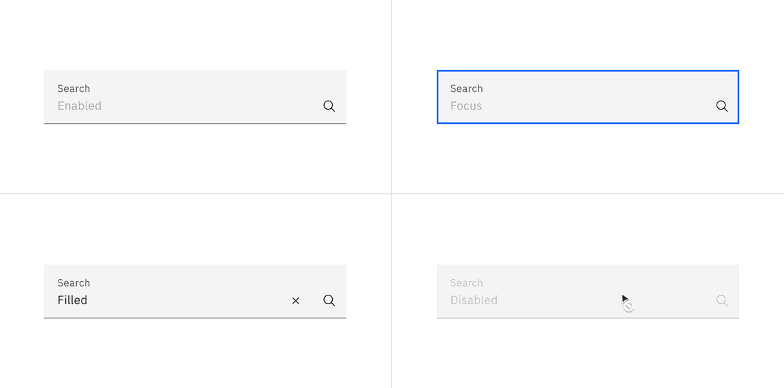
Task: Click the magnifier icon in the Enabled search field
Action: coord(329,106)
